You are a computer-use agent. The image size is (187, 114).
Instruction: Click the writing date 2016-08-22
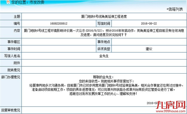coord(149,24)
